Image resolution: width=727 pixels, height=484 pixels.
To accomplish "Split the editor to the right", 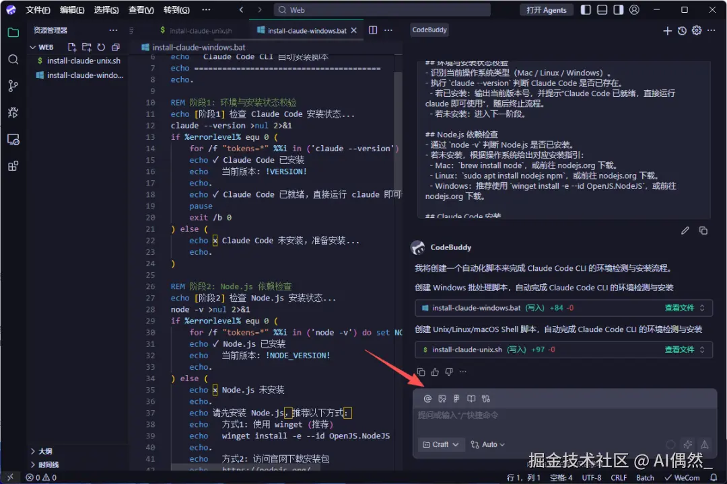I will 373,30.
